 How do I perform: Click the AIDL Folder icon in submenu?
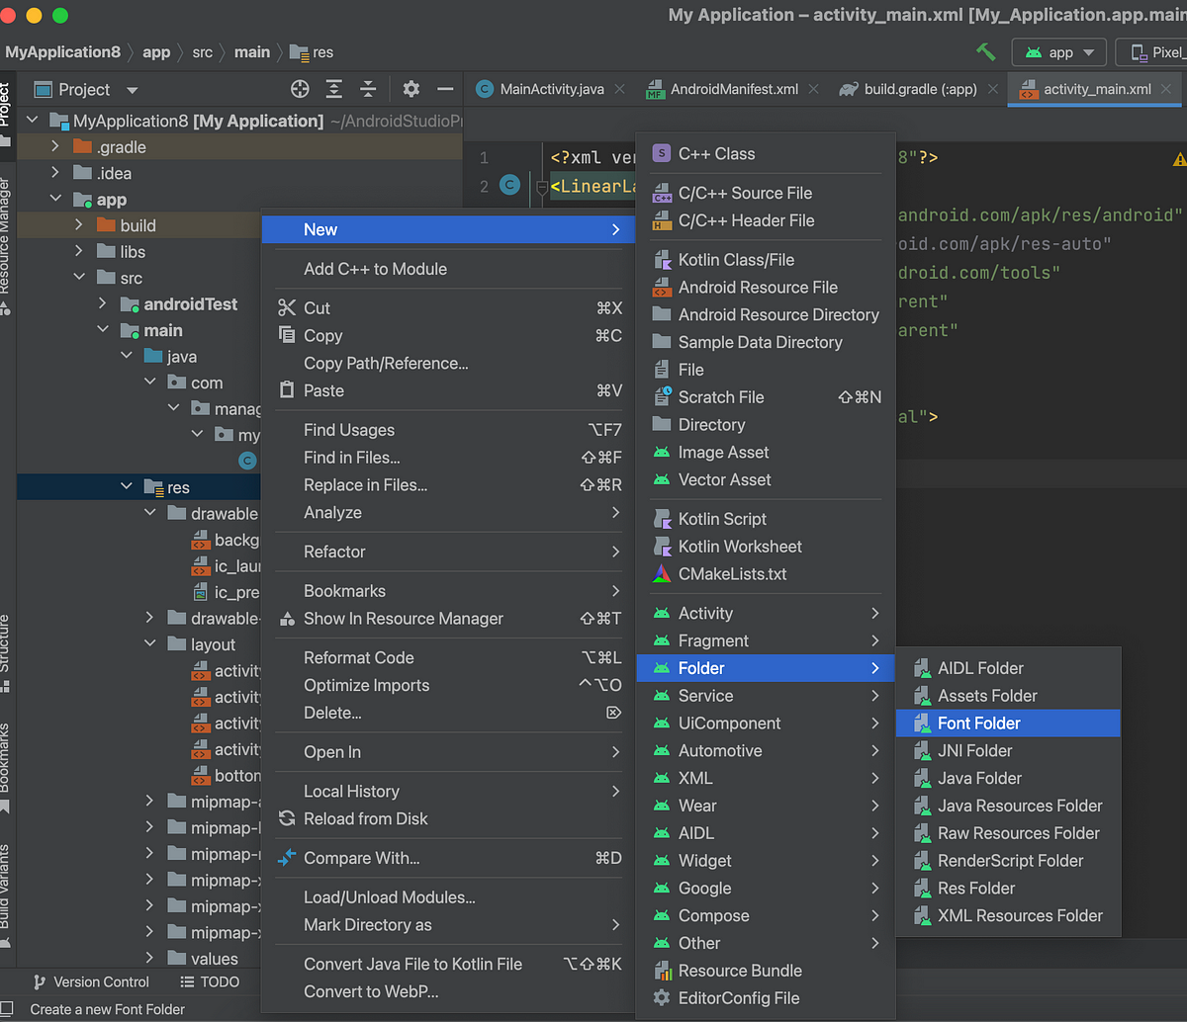[923, 668]
